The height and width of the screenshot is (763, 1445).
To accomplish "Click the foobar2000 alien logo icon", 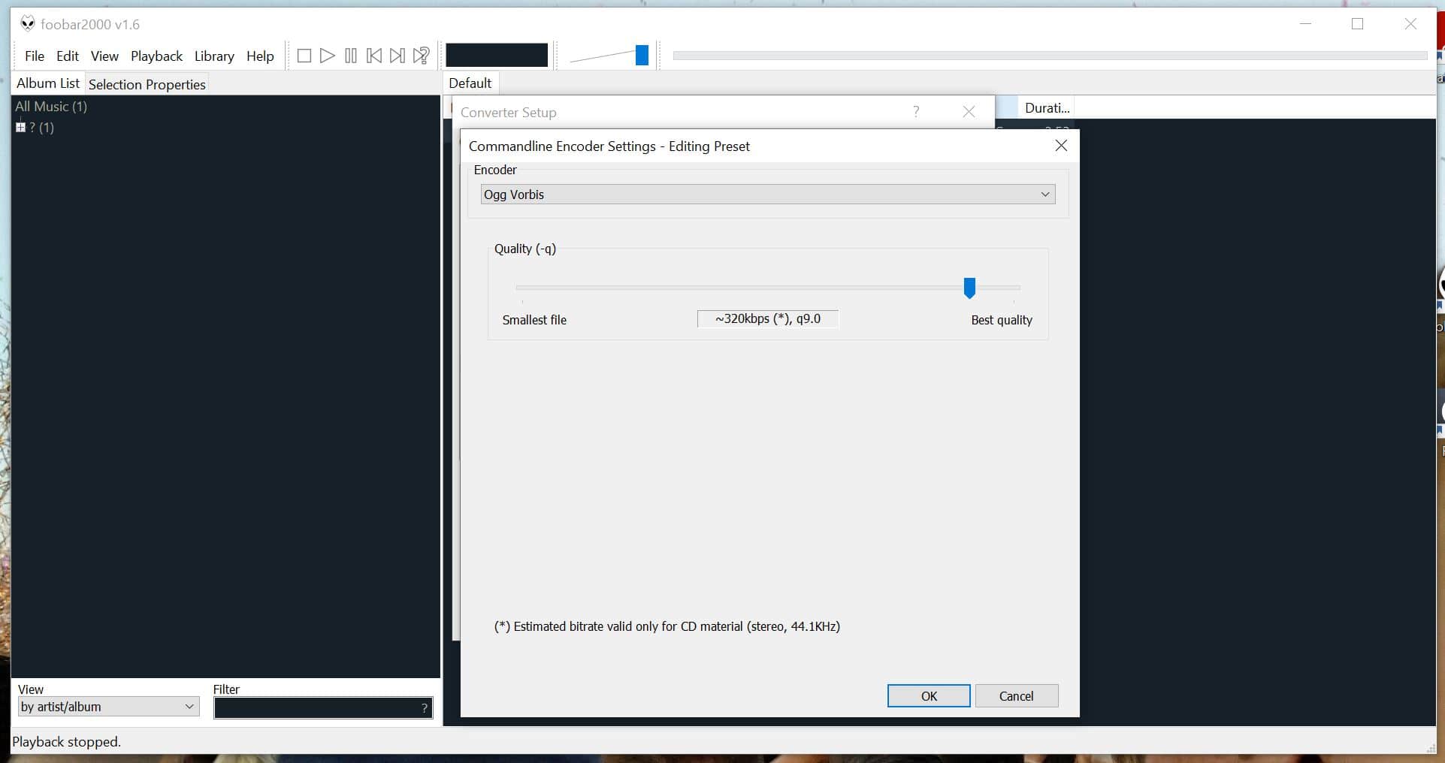I will (x=28, y=24).
